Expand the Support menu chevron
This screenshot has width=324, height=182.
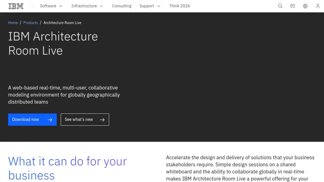click(x=159, y=6)
